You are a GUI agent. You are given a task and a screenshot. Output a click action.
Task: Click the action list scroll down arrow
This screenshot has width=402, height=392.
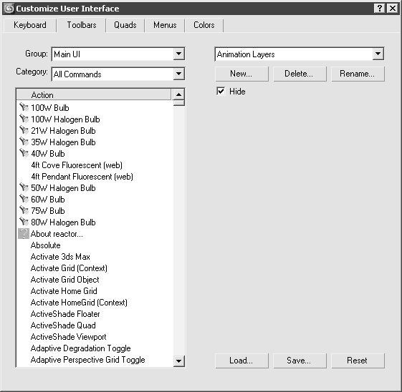tap(178, 361)
